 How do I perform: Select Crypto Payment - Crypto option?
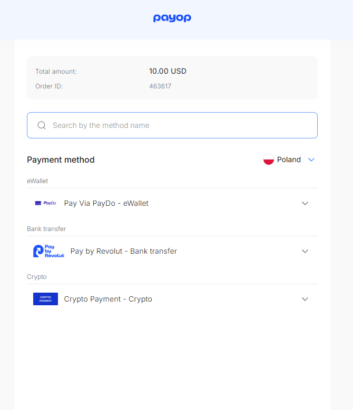coord(172,299)
